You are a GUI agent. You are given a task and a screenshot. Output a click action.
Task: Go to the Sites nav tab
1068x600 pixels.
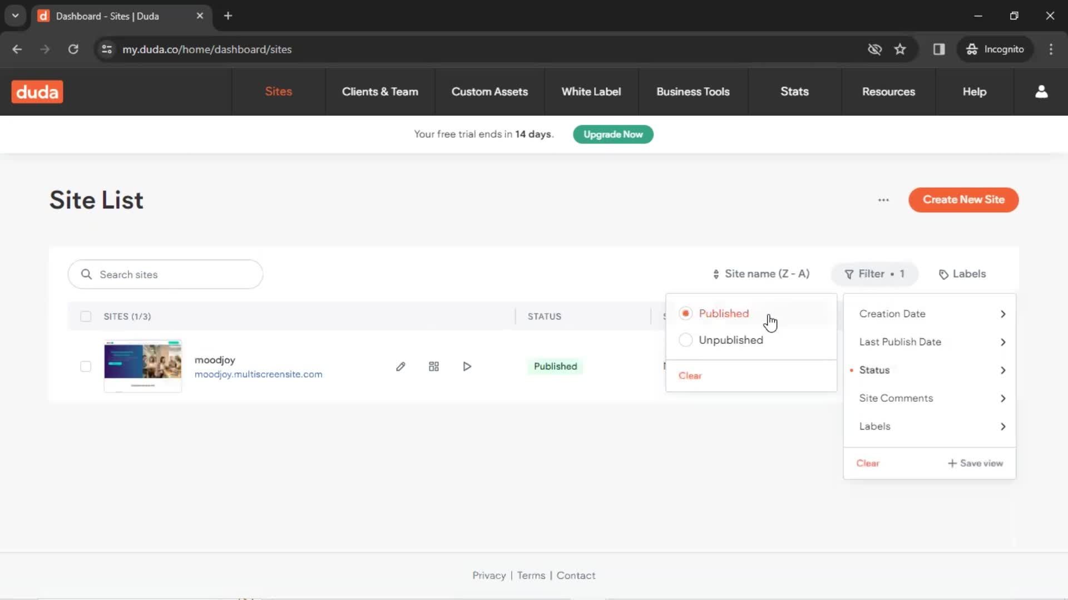coord(279,92)
